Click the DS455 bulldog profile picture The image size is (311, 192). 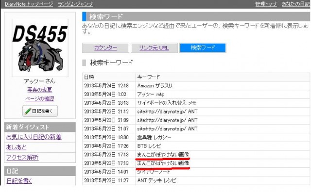[40, 48]
